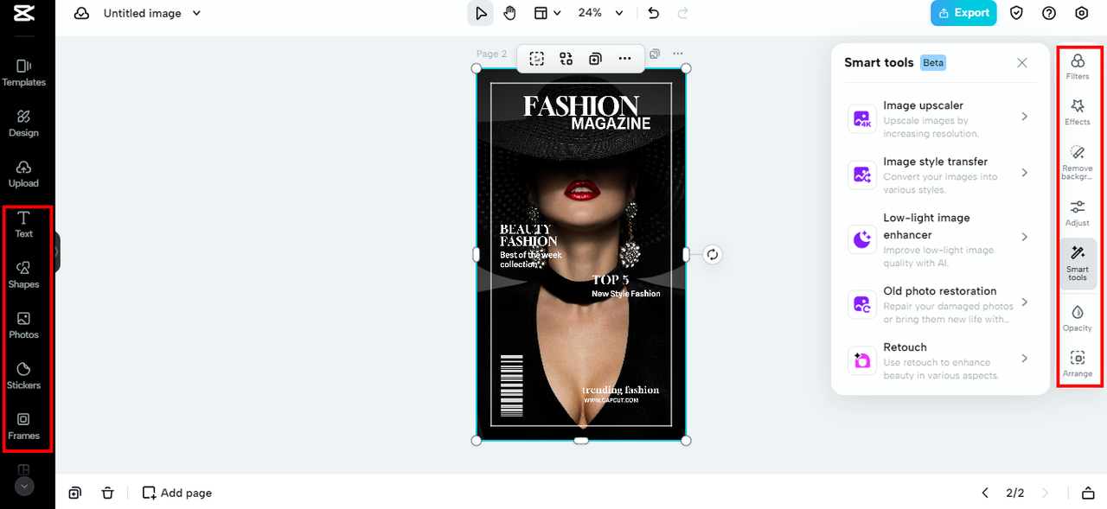1107x509 pixels.
Task: Open the Templates panel in left sidebar
Action: pos(24,73)
